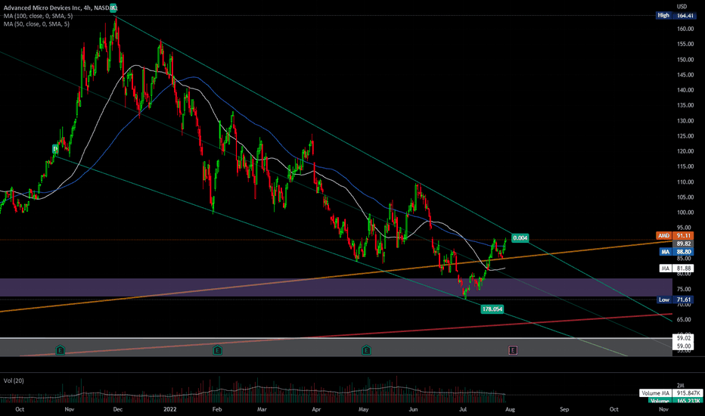705x416 pixels.
Task: Click the green earnings E marker above May
Action: click(366, 350)
